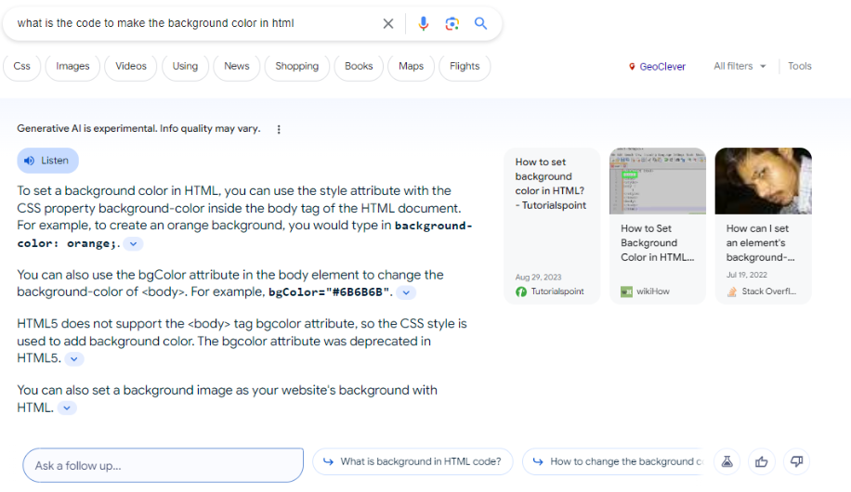
Task: Expand sources after background-color: orange example
Action: [134, 244]
